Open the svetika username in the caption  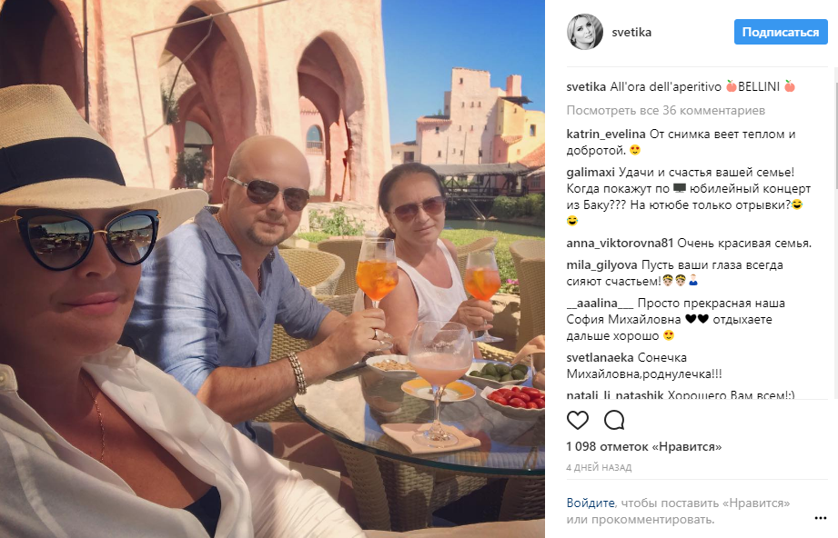click(586, 86)
